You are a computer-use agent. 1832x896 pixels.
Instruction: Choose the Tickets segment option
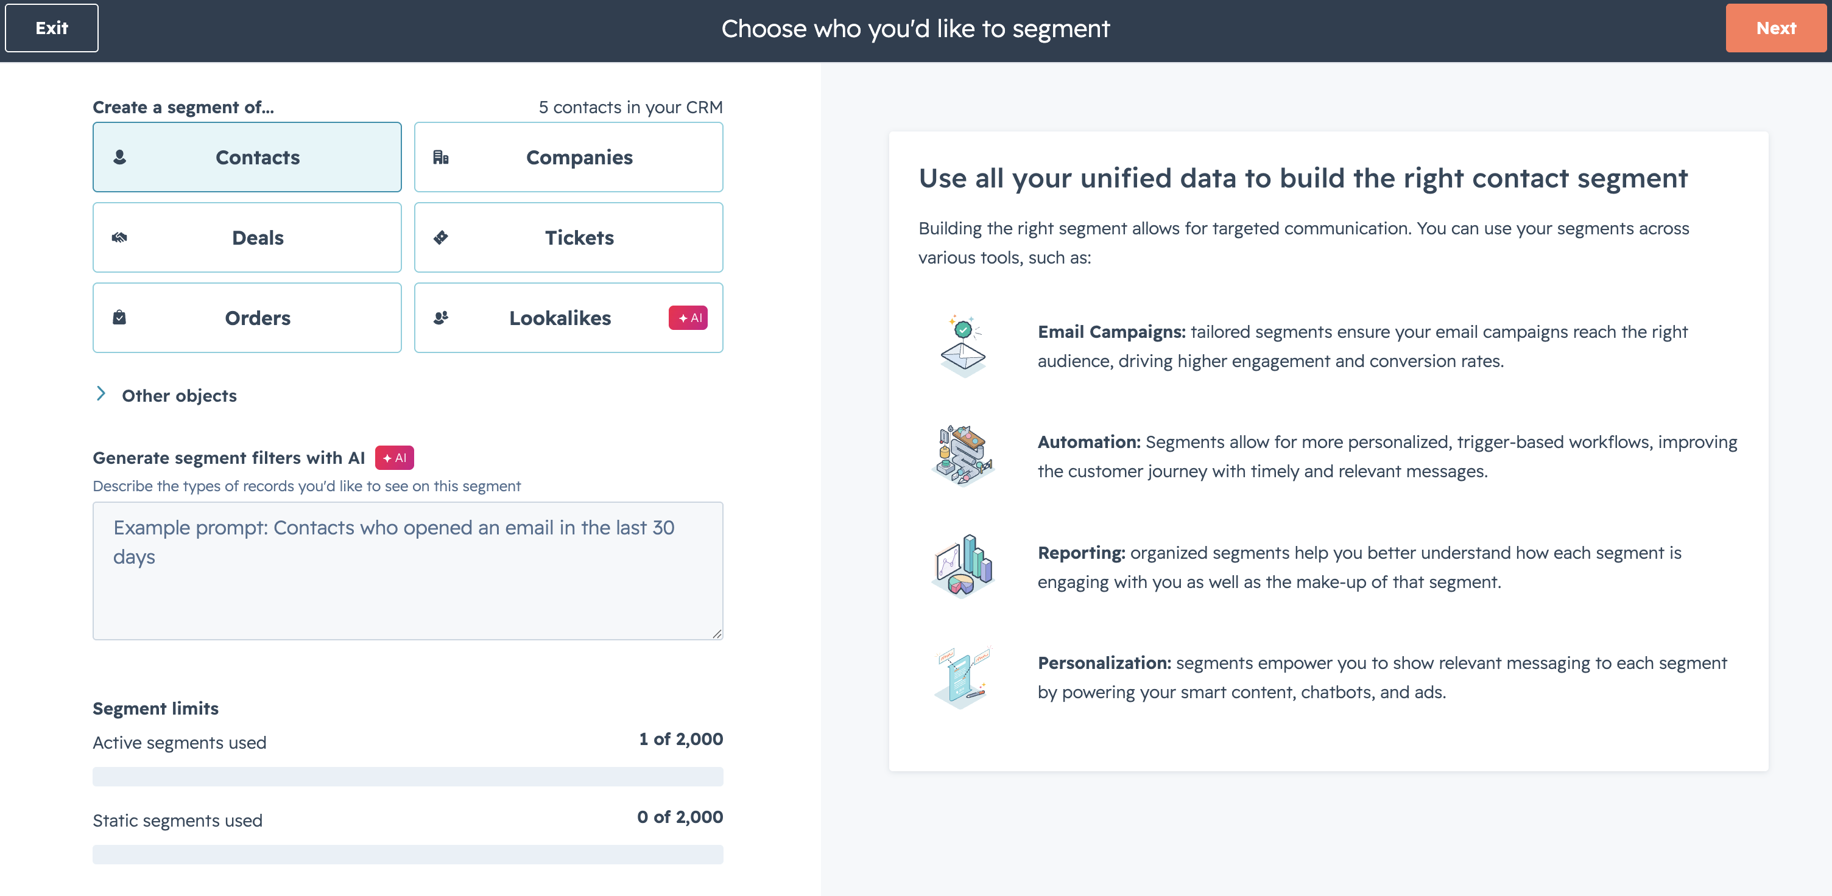[x=568, y=237]
